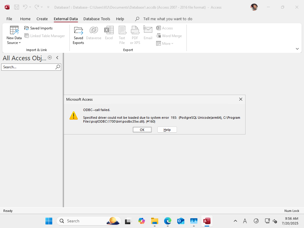Click the Save icon in quick access toolbar

(x=17, y=7)
